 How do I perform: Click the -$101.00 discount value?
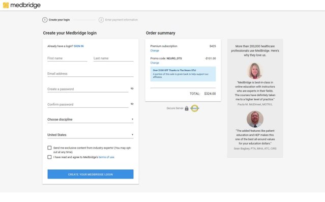(210, 59)
